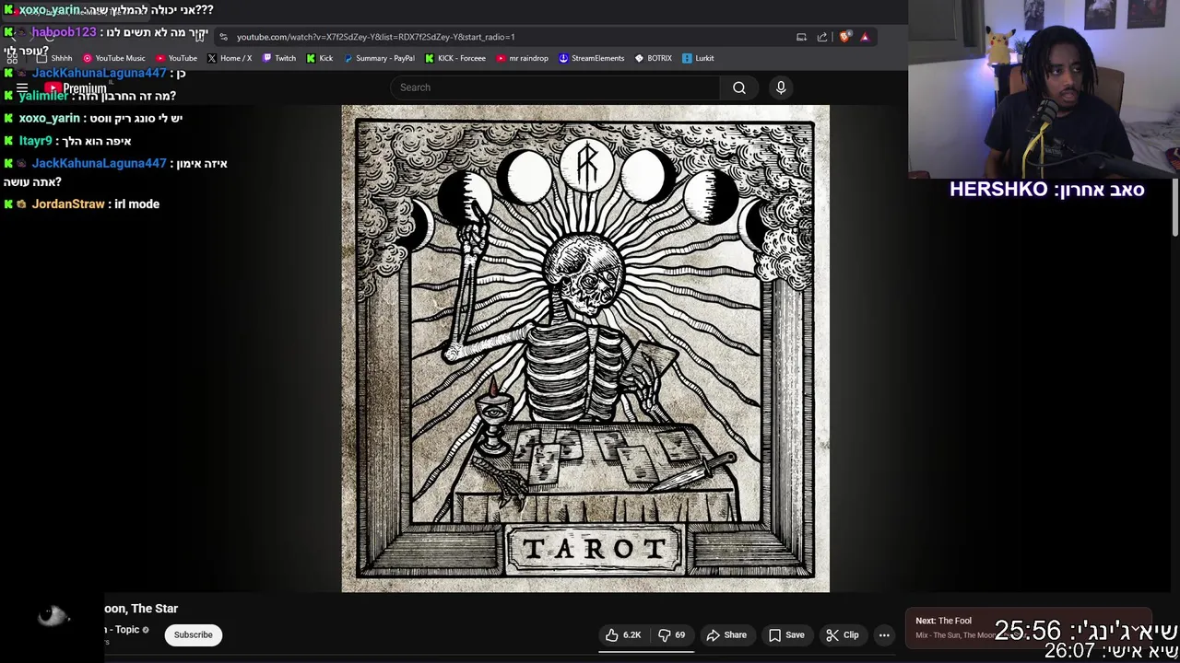The image size is (1180, 663).
Task: Open the StreamElements bookmark
Action: (x=591, y=58)
